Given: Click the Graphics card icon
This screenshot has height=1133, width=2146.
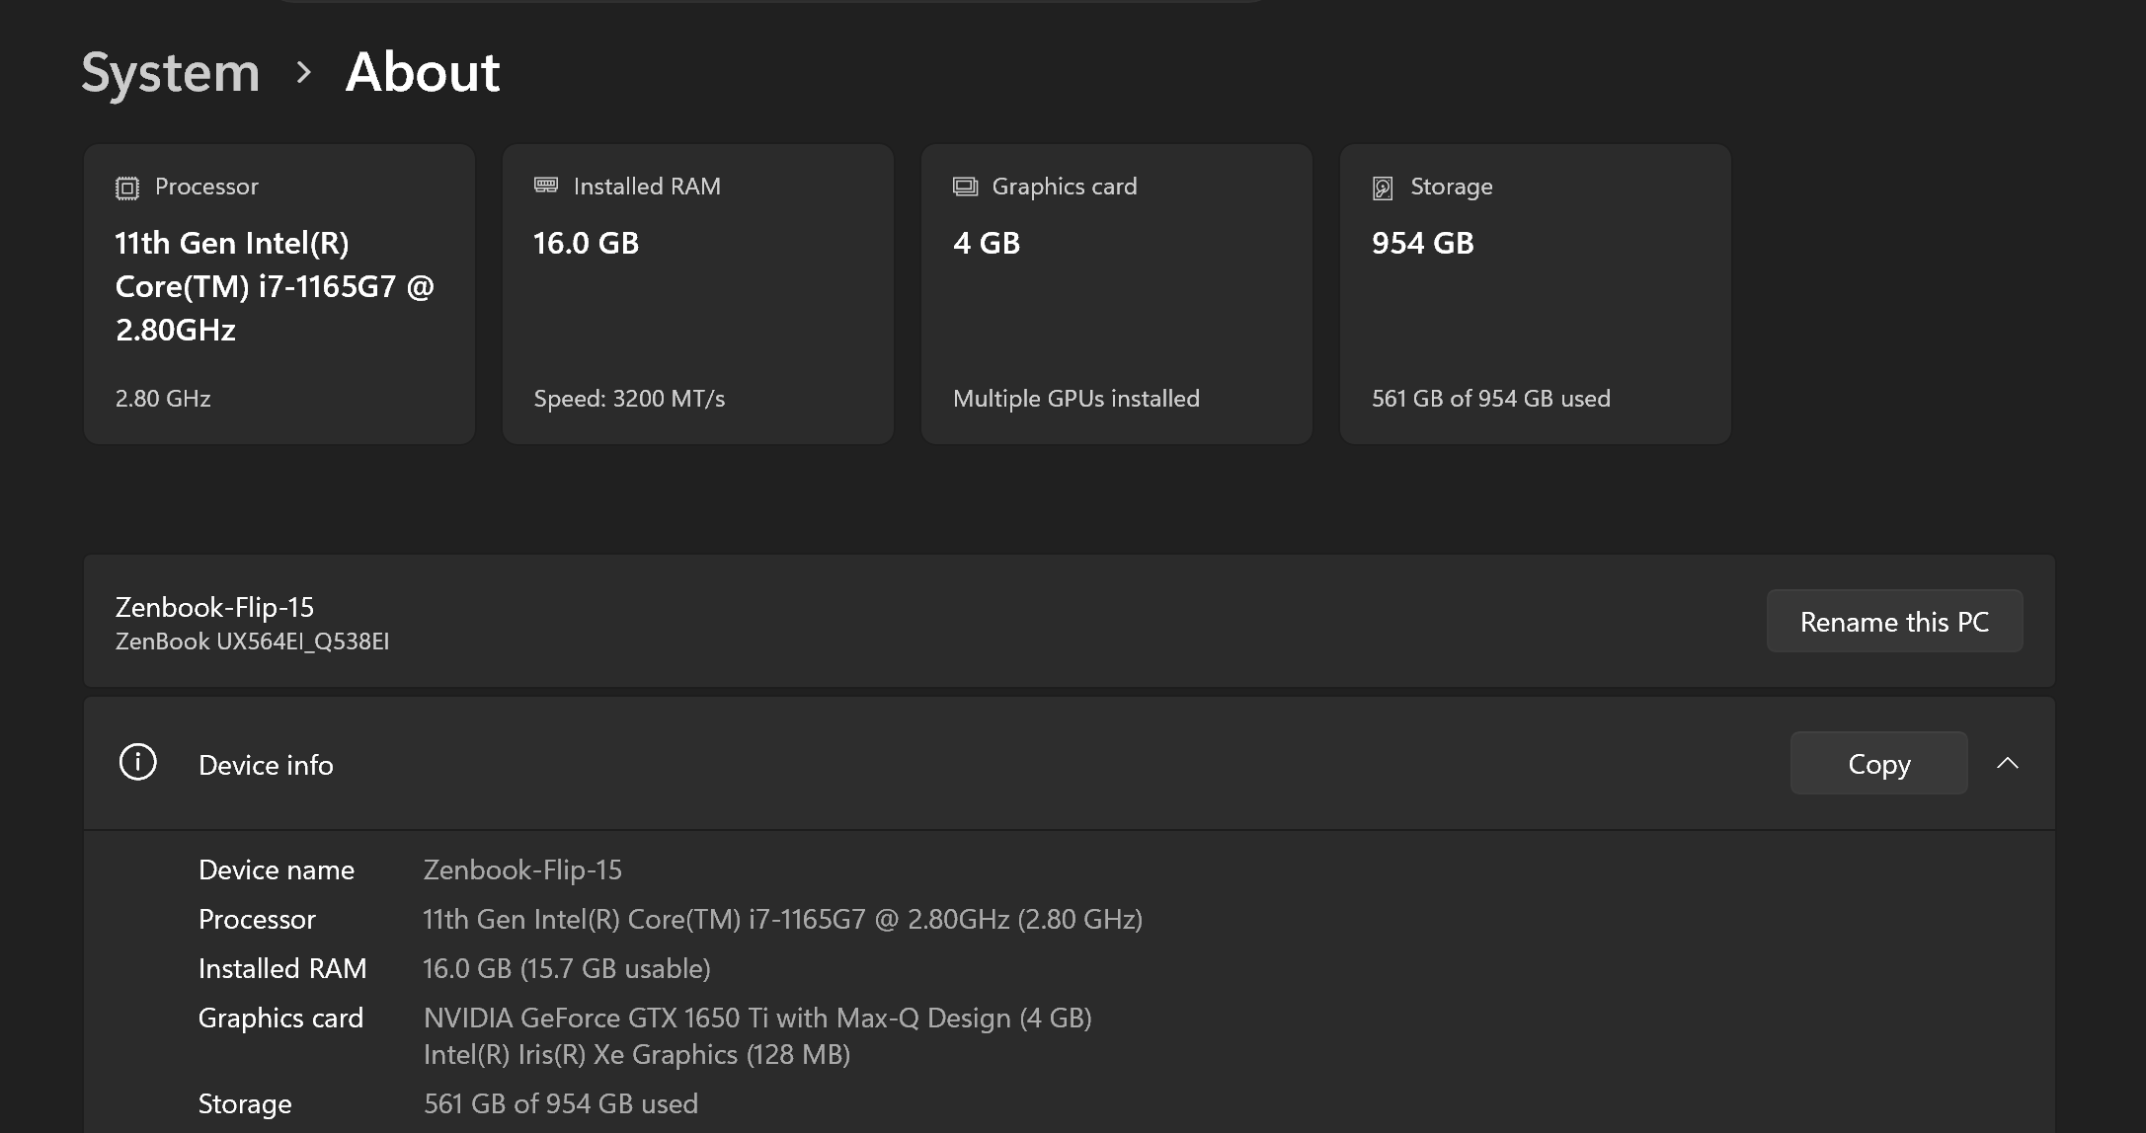Looking at the screenshot, I should click(965, 187).
